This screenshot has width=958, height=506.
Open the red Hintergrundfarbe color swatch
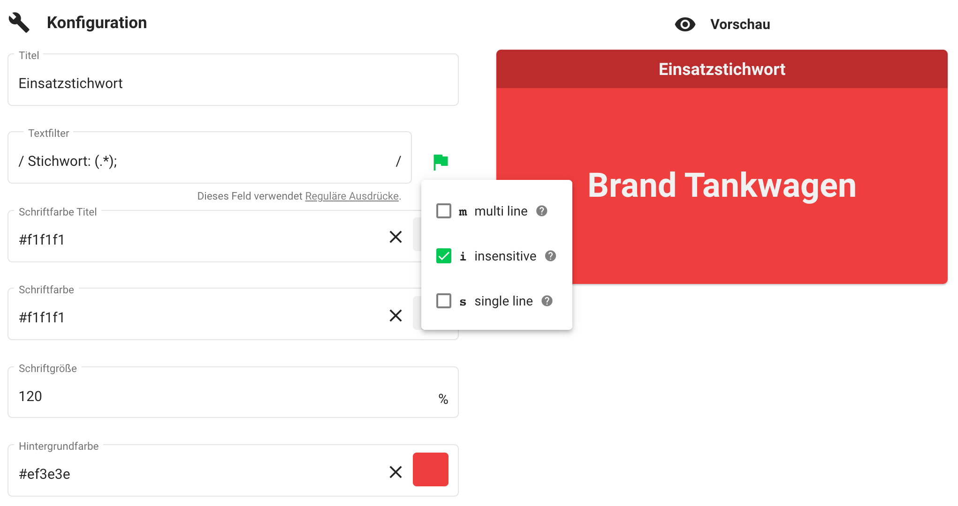430,469
